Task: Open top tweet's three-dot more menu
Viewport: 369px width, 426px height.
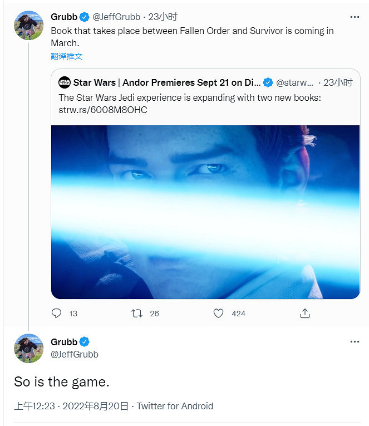Action: tap(355, 17)
